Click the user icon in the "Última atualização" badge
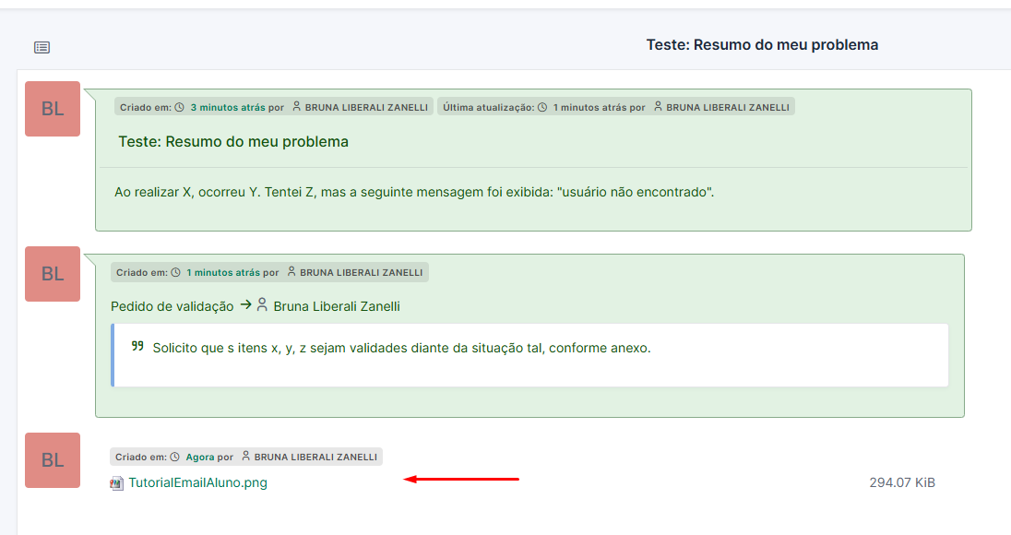This screenshot has height=535, width=1011. (x=659, y=107)
